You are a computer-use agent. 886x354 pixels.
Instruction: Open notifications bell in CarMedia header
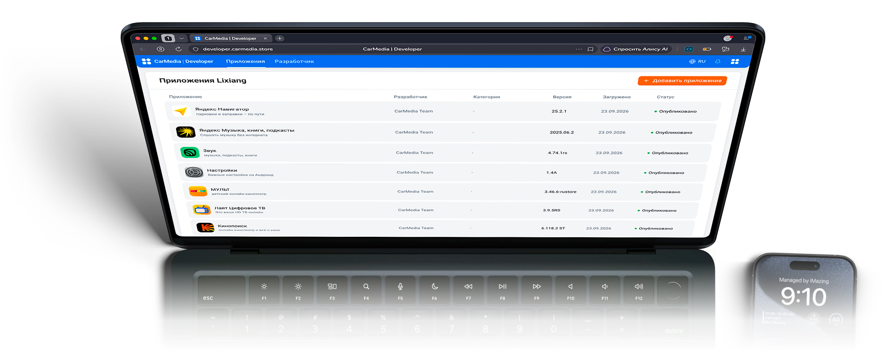[718, 62]
